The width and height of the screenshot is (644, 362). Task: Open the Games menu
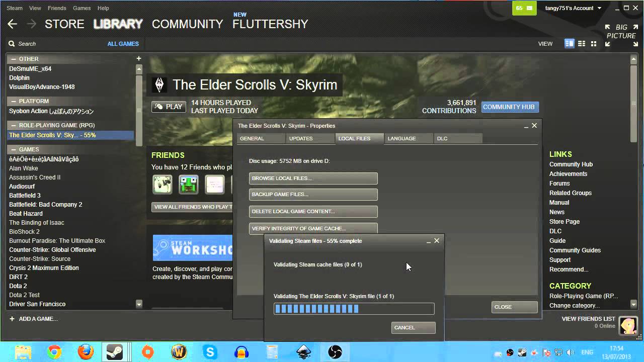pyautogui.click(x=82, y=8)
